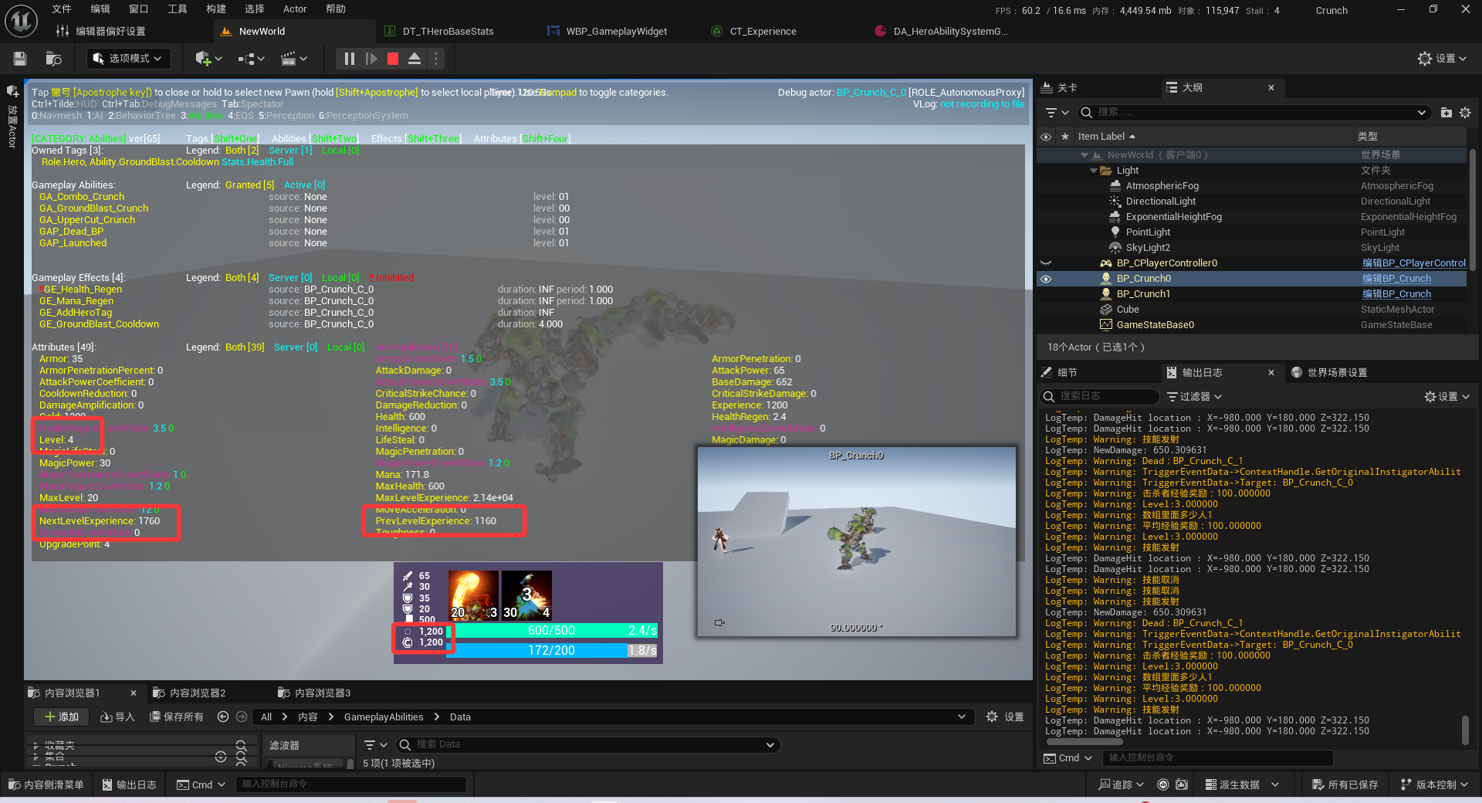The height and width of the screenshot is (803, 1482).
Task: Go back in content browser history
Action: 223,717
